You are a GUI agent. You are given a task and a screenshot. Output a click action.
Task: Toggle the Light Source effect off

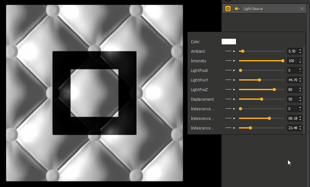point(238,9)
